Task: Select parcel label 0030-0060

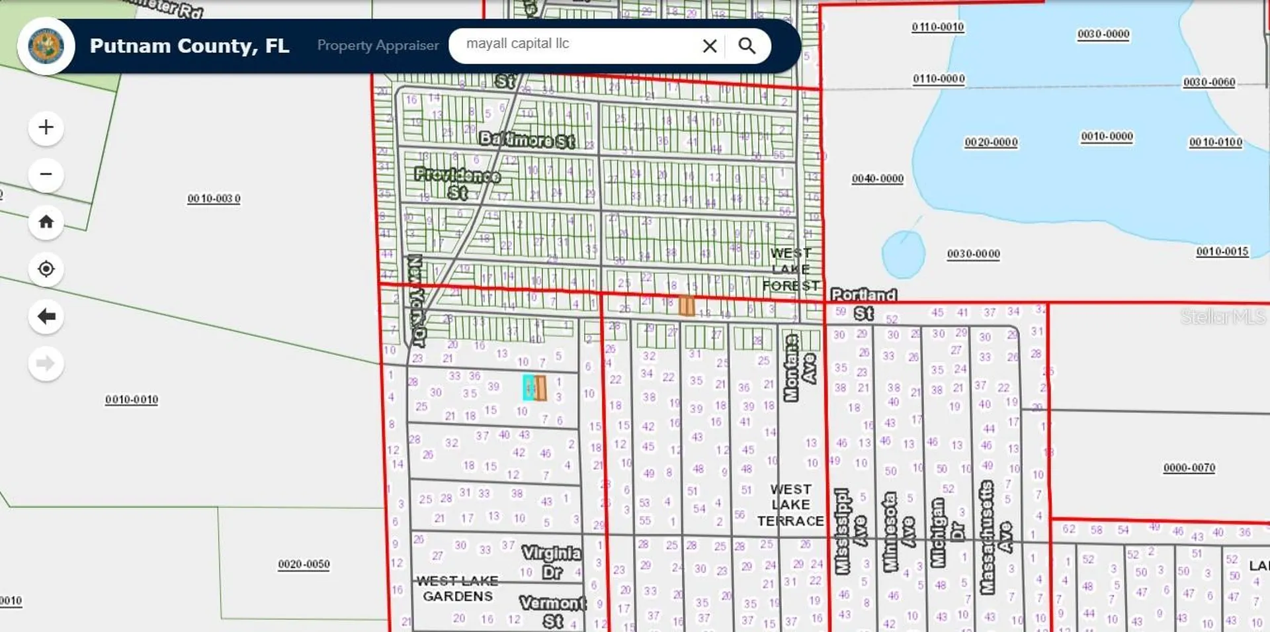Action: click(x=1209, y=82)
